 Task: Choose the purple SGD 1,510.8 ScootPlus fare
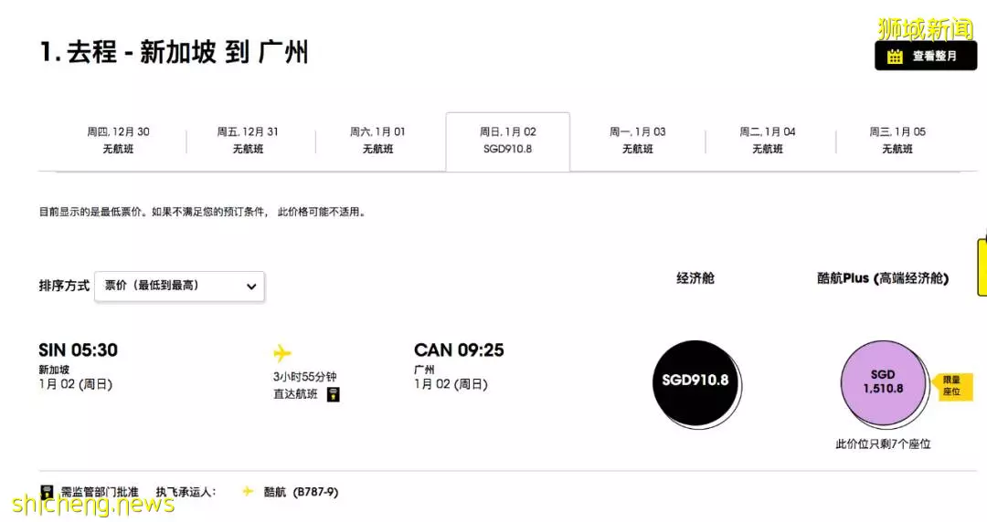pyautogui.click(x=883, y=382)
